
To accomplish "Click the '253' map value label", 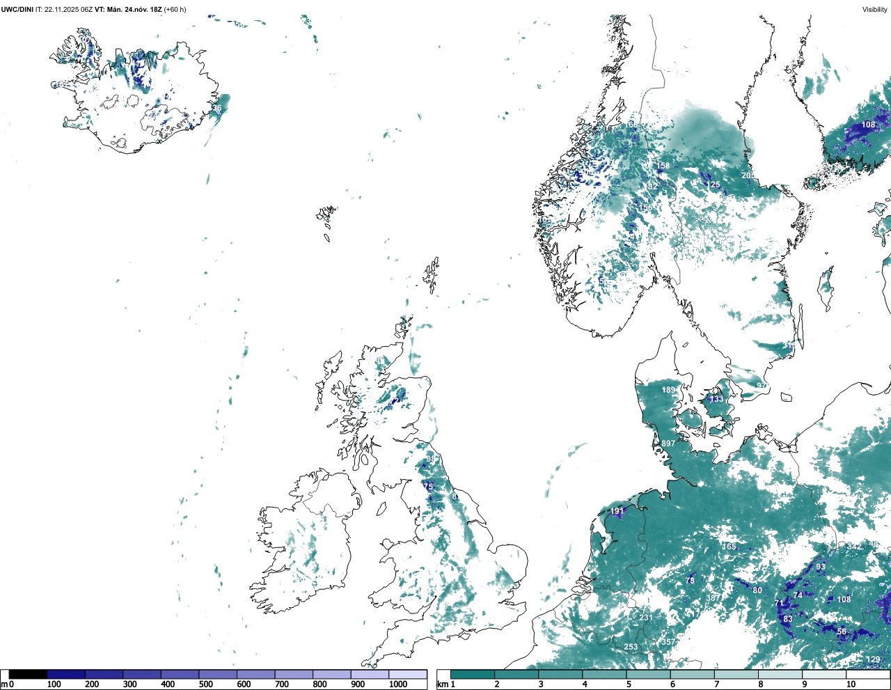I will (631, 647).
